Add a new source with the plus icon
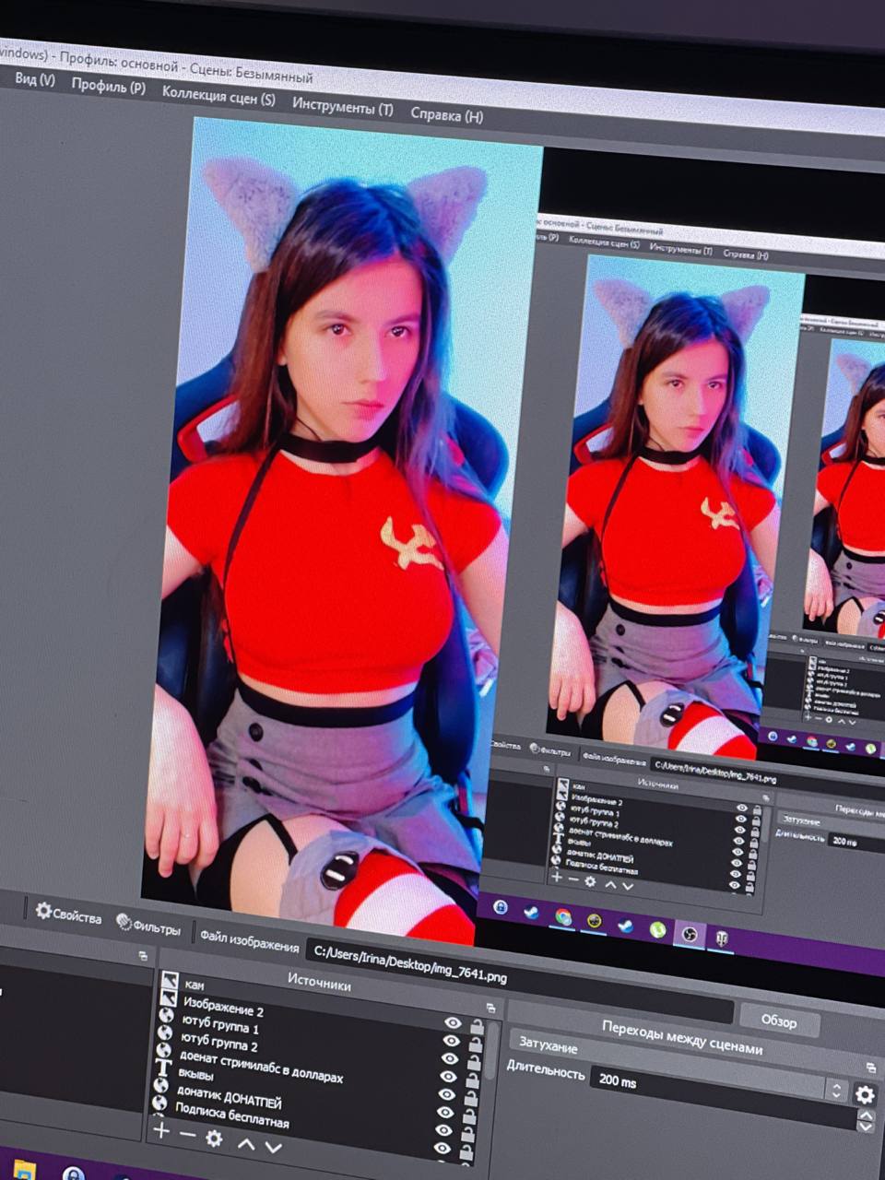Image resolution: width=885 pixels, height=1180 pixels. pos(161,1130)
